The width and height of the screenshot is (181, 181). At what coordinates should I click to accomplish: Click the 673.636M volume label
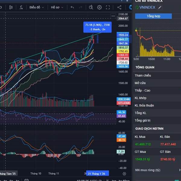[x=124, y=103]
